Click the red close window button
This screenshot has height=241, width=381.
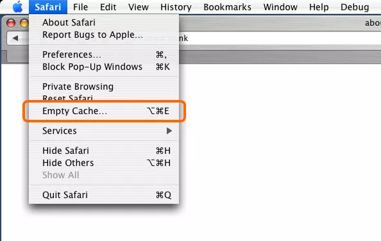coord(11,23)
